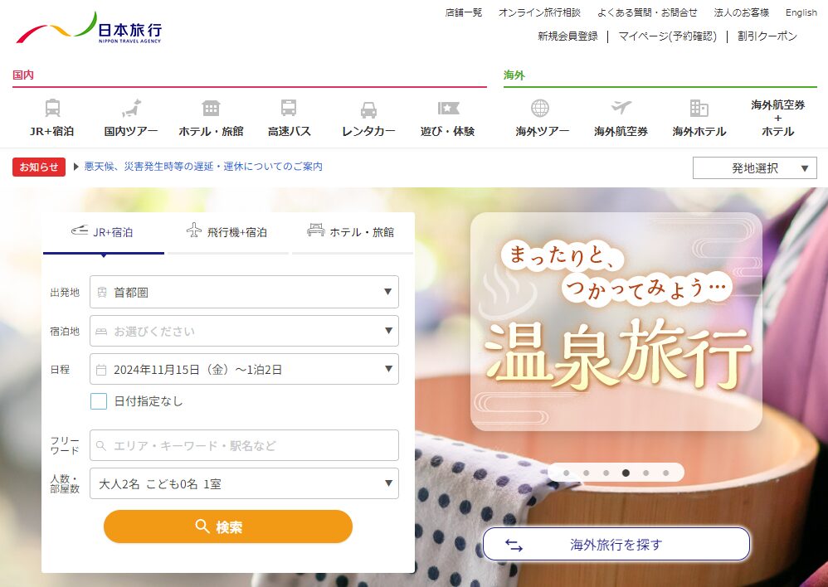Viewport: 828px width, 587px height.
Task: Open 海外ツアー via the globe icon
Action: 540,109
